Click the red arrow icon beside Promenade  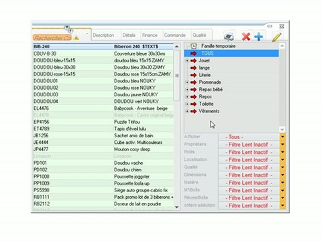(x=193, y=82)
